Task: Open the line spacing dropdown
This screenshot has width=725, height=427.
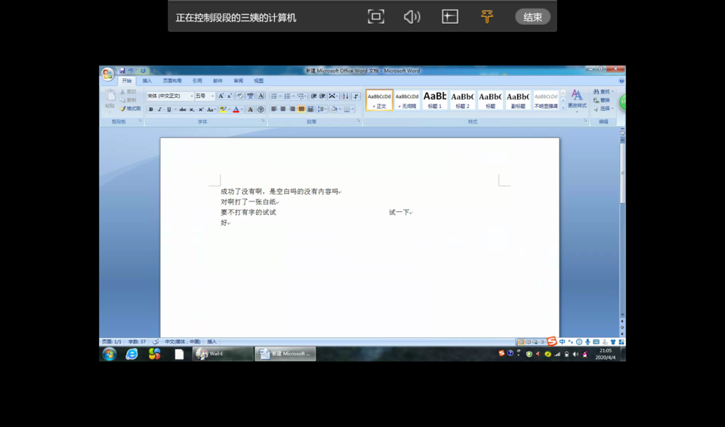Action: [x=322, y=109]
